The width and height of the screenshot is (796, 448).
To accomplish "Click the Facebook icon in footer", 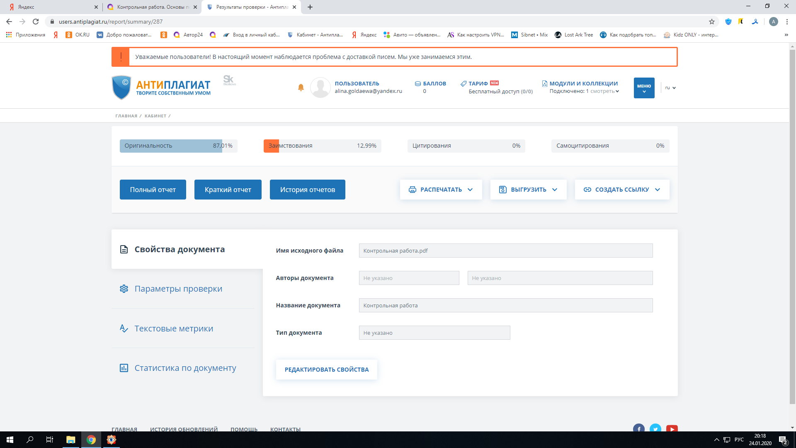I will [x=638, y=429].
